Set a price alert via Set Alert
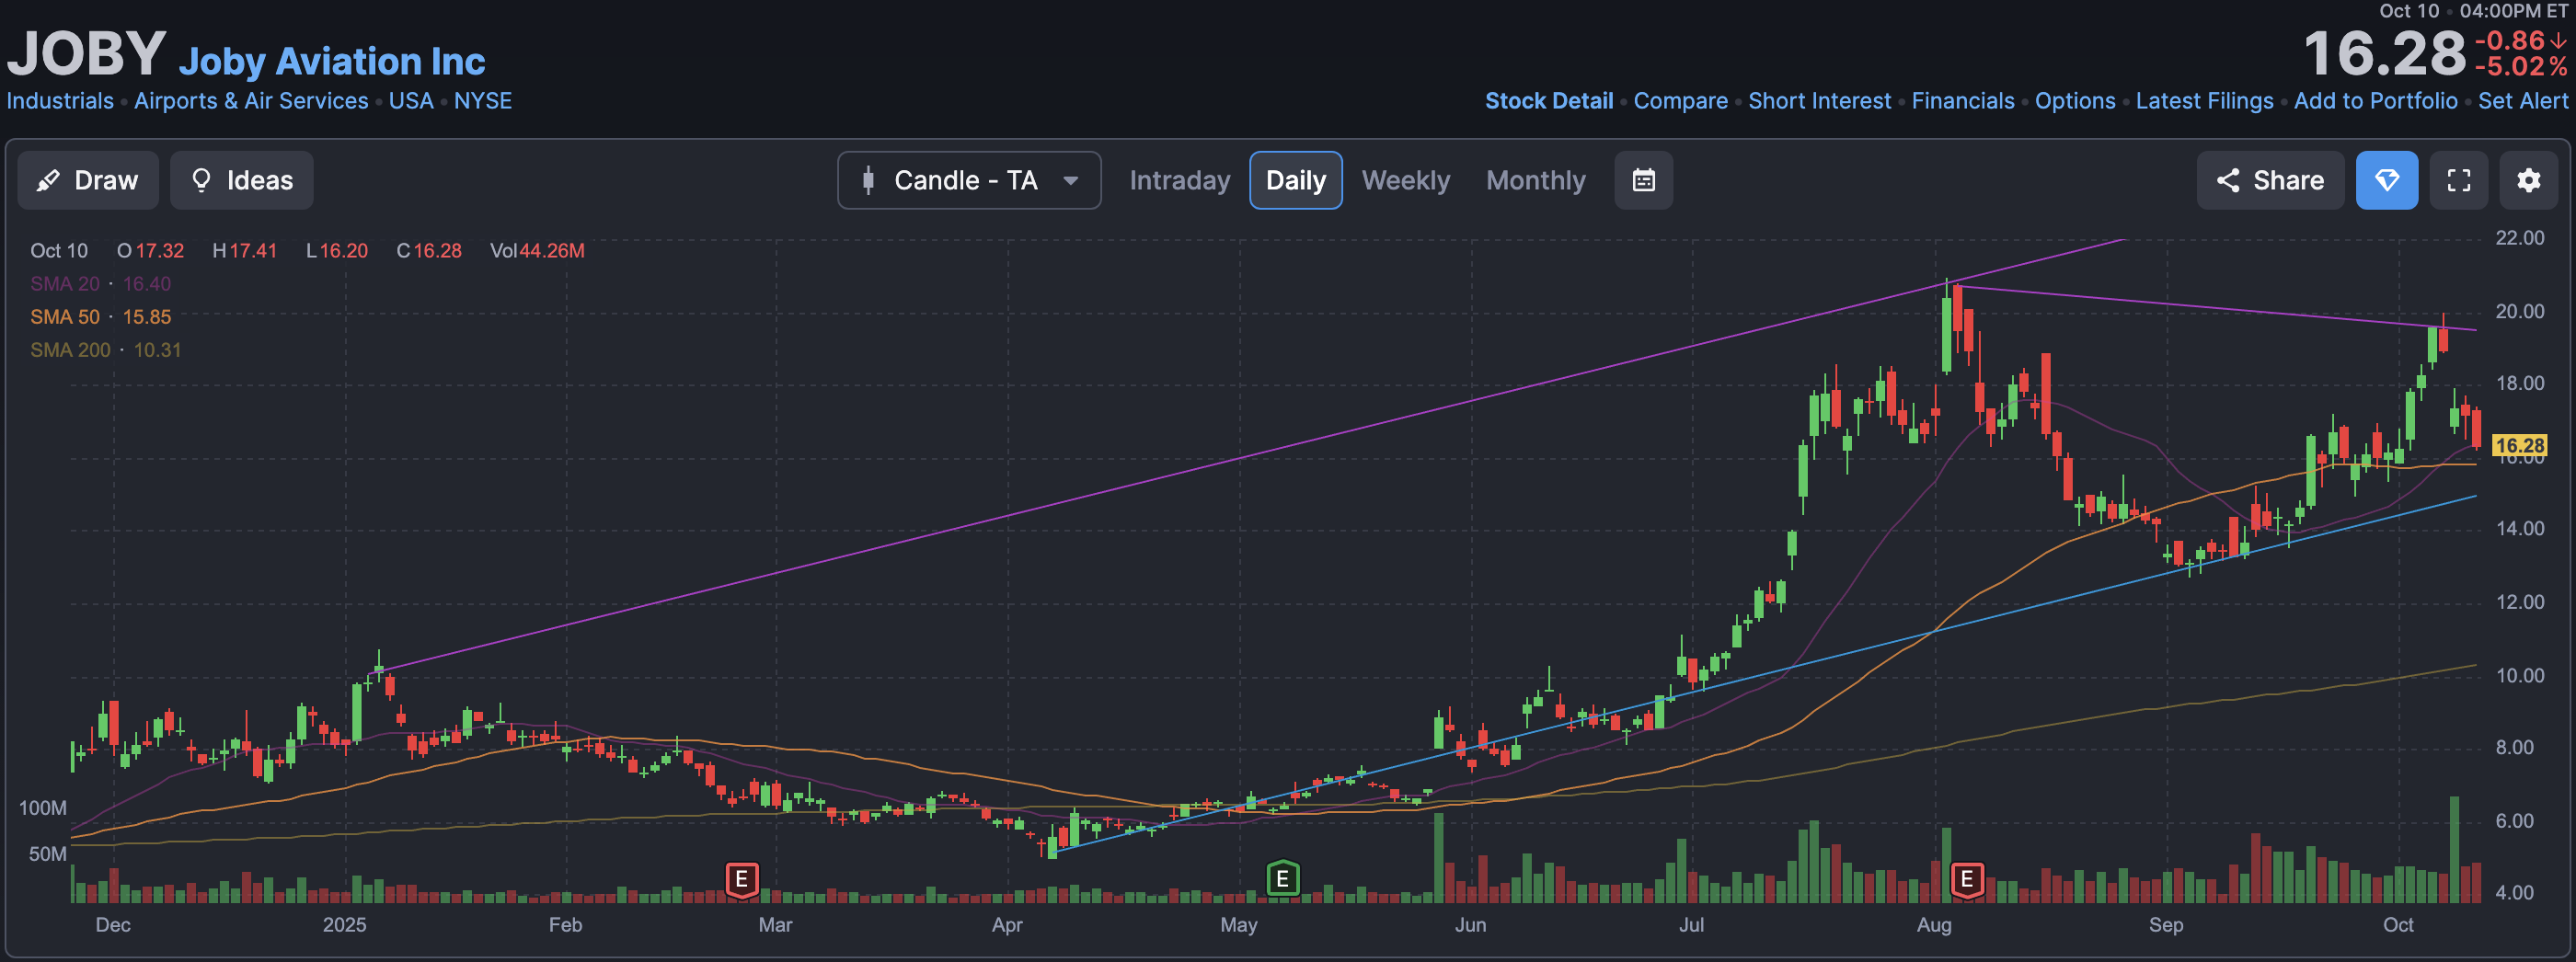The width and height of the screenshot is (2576, 962). coord(2522,101)
